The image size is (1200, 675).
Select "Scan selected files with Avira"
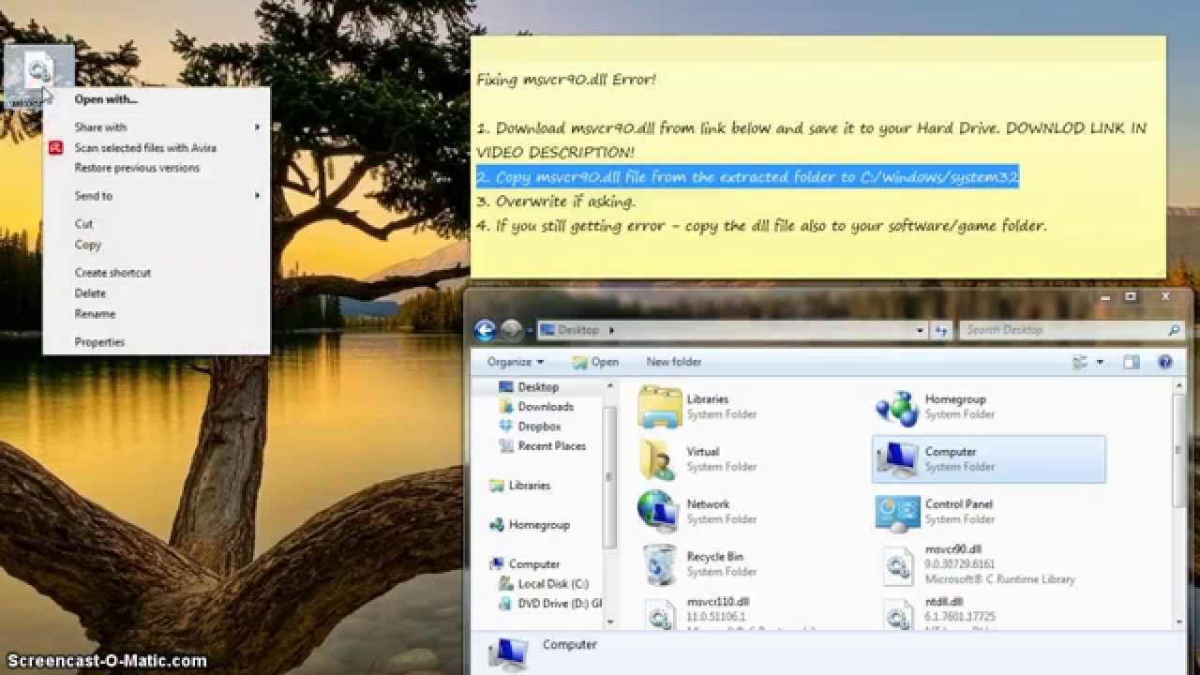pyautogui.click(x=145, y=148)
